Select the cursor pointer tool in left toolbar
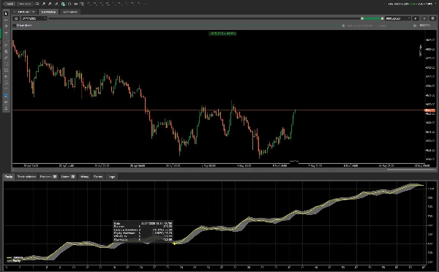 point(6,14)
